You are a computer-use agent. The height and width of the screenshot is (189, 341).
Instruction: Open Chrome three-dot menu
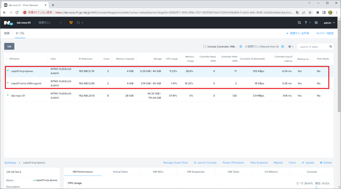tap(336, 12)
